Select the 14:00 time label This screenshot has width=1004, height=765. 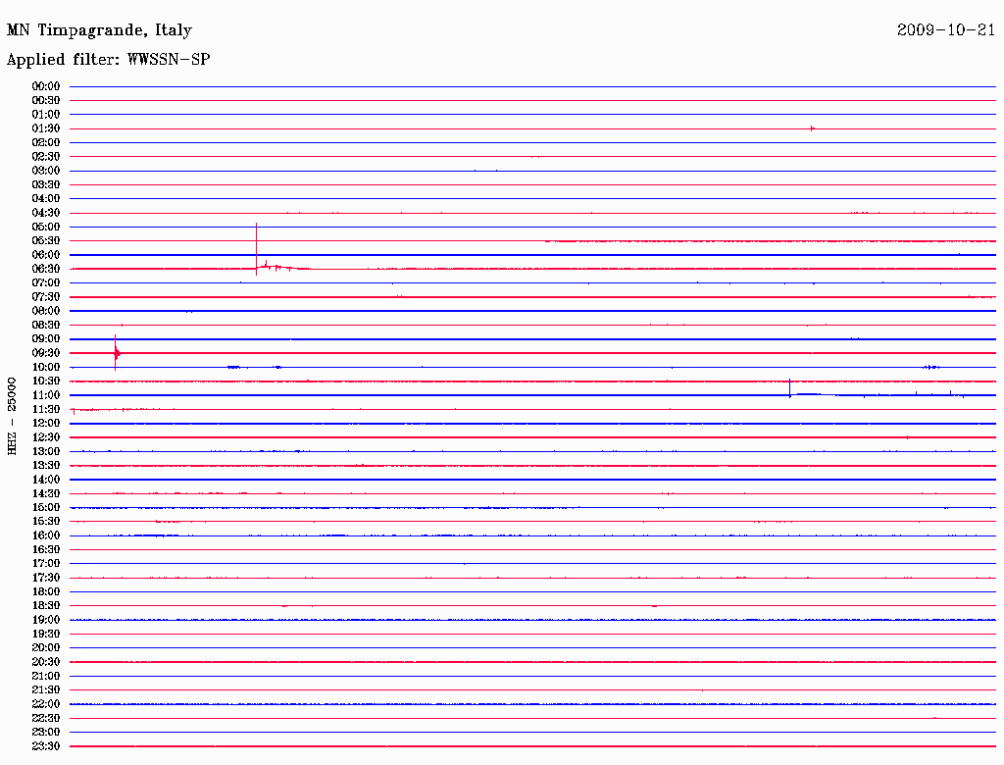click(46, 480)
